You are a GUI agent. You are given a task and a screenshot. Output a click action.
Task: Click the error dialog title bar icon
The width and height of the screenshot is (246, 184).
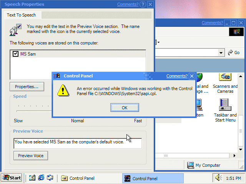pyautogui.click(x=57, y=76)
